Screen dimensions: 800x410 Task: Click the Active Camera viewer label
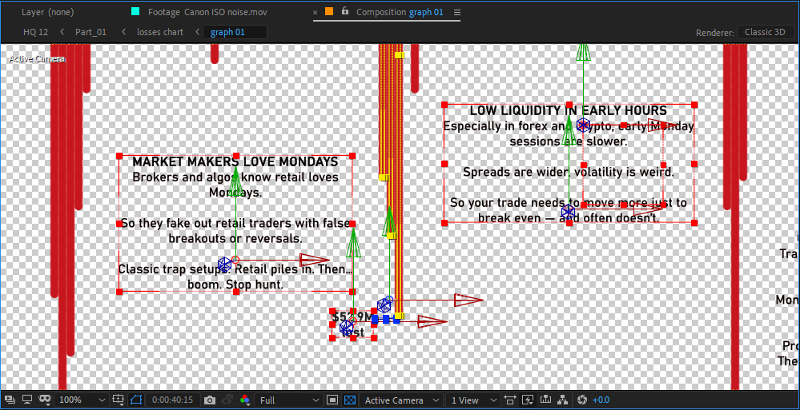[37, 59]
